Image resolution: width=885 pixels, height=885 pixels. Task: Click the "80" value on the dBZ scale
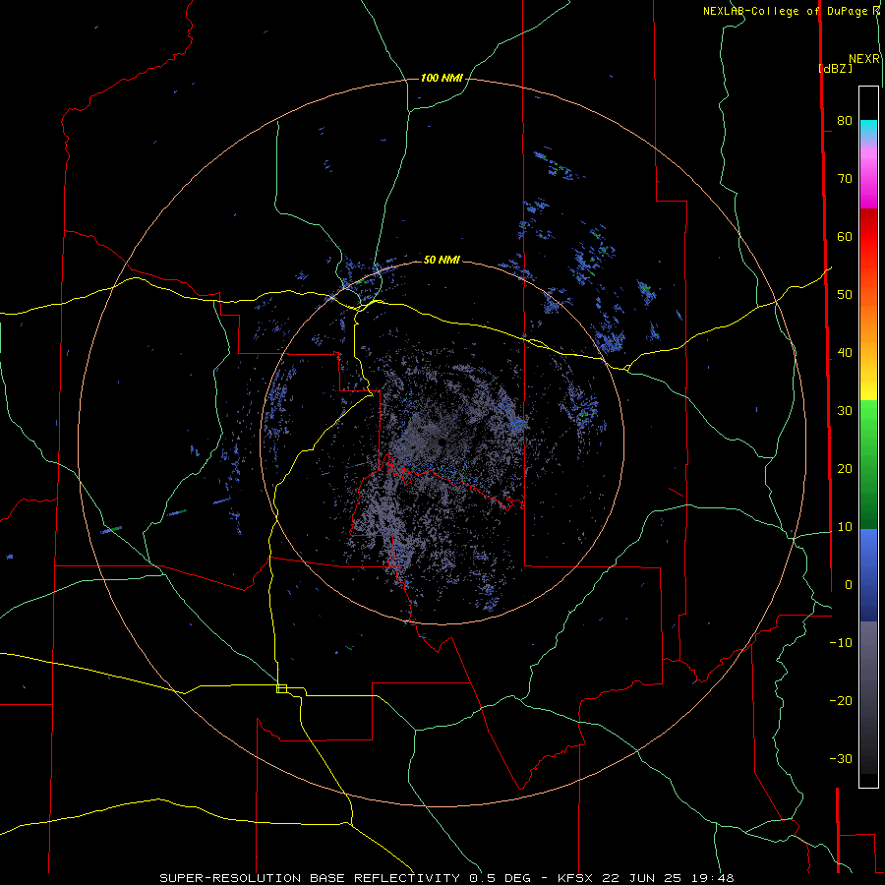[845, 120]
